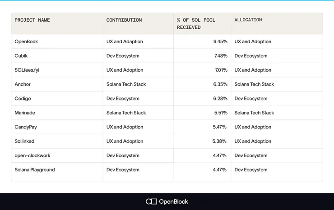
Task: Open the Anchor project entry
Action: click(x=23, y=84)
